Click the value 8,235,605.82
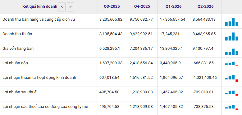 pyautogui.click(x=111, y=19)
